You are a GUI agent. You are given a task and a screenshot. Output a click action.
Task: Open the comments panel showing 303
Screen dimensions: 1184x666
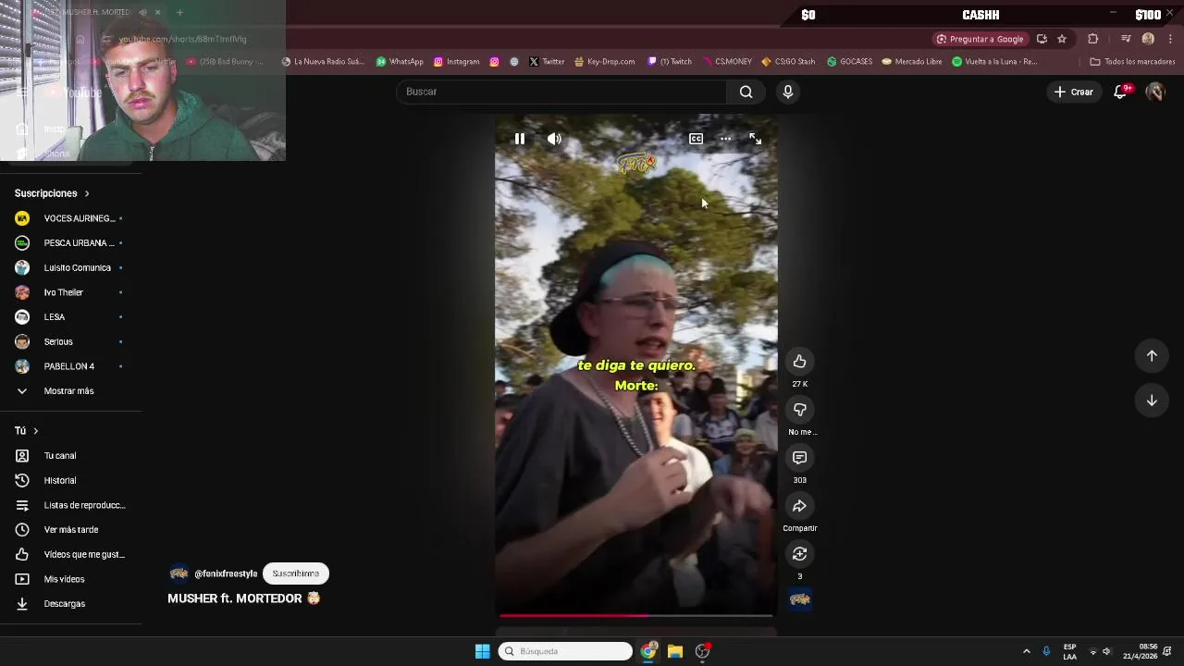pos(799,458)
